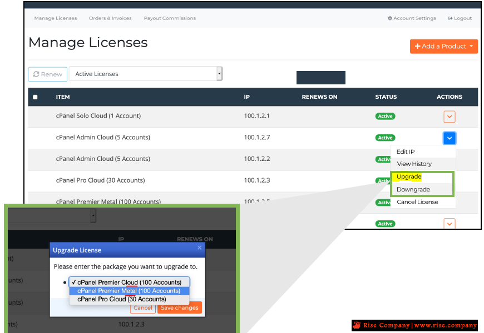Choose cPanel Premier Metal (100 Accounts) in the upgrade list
Screen dimensions: 484x333
point(129,291)
